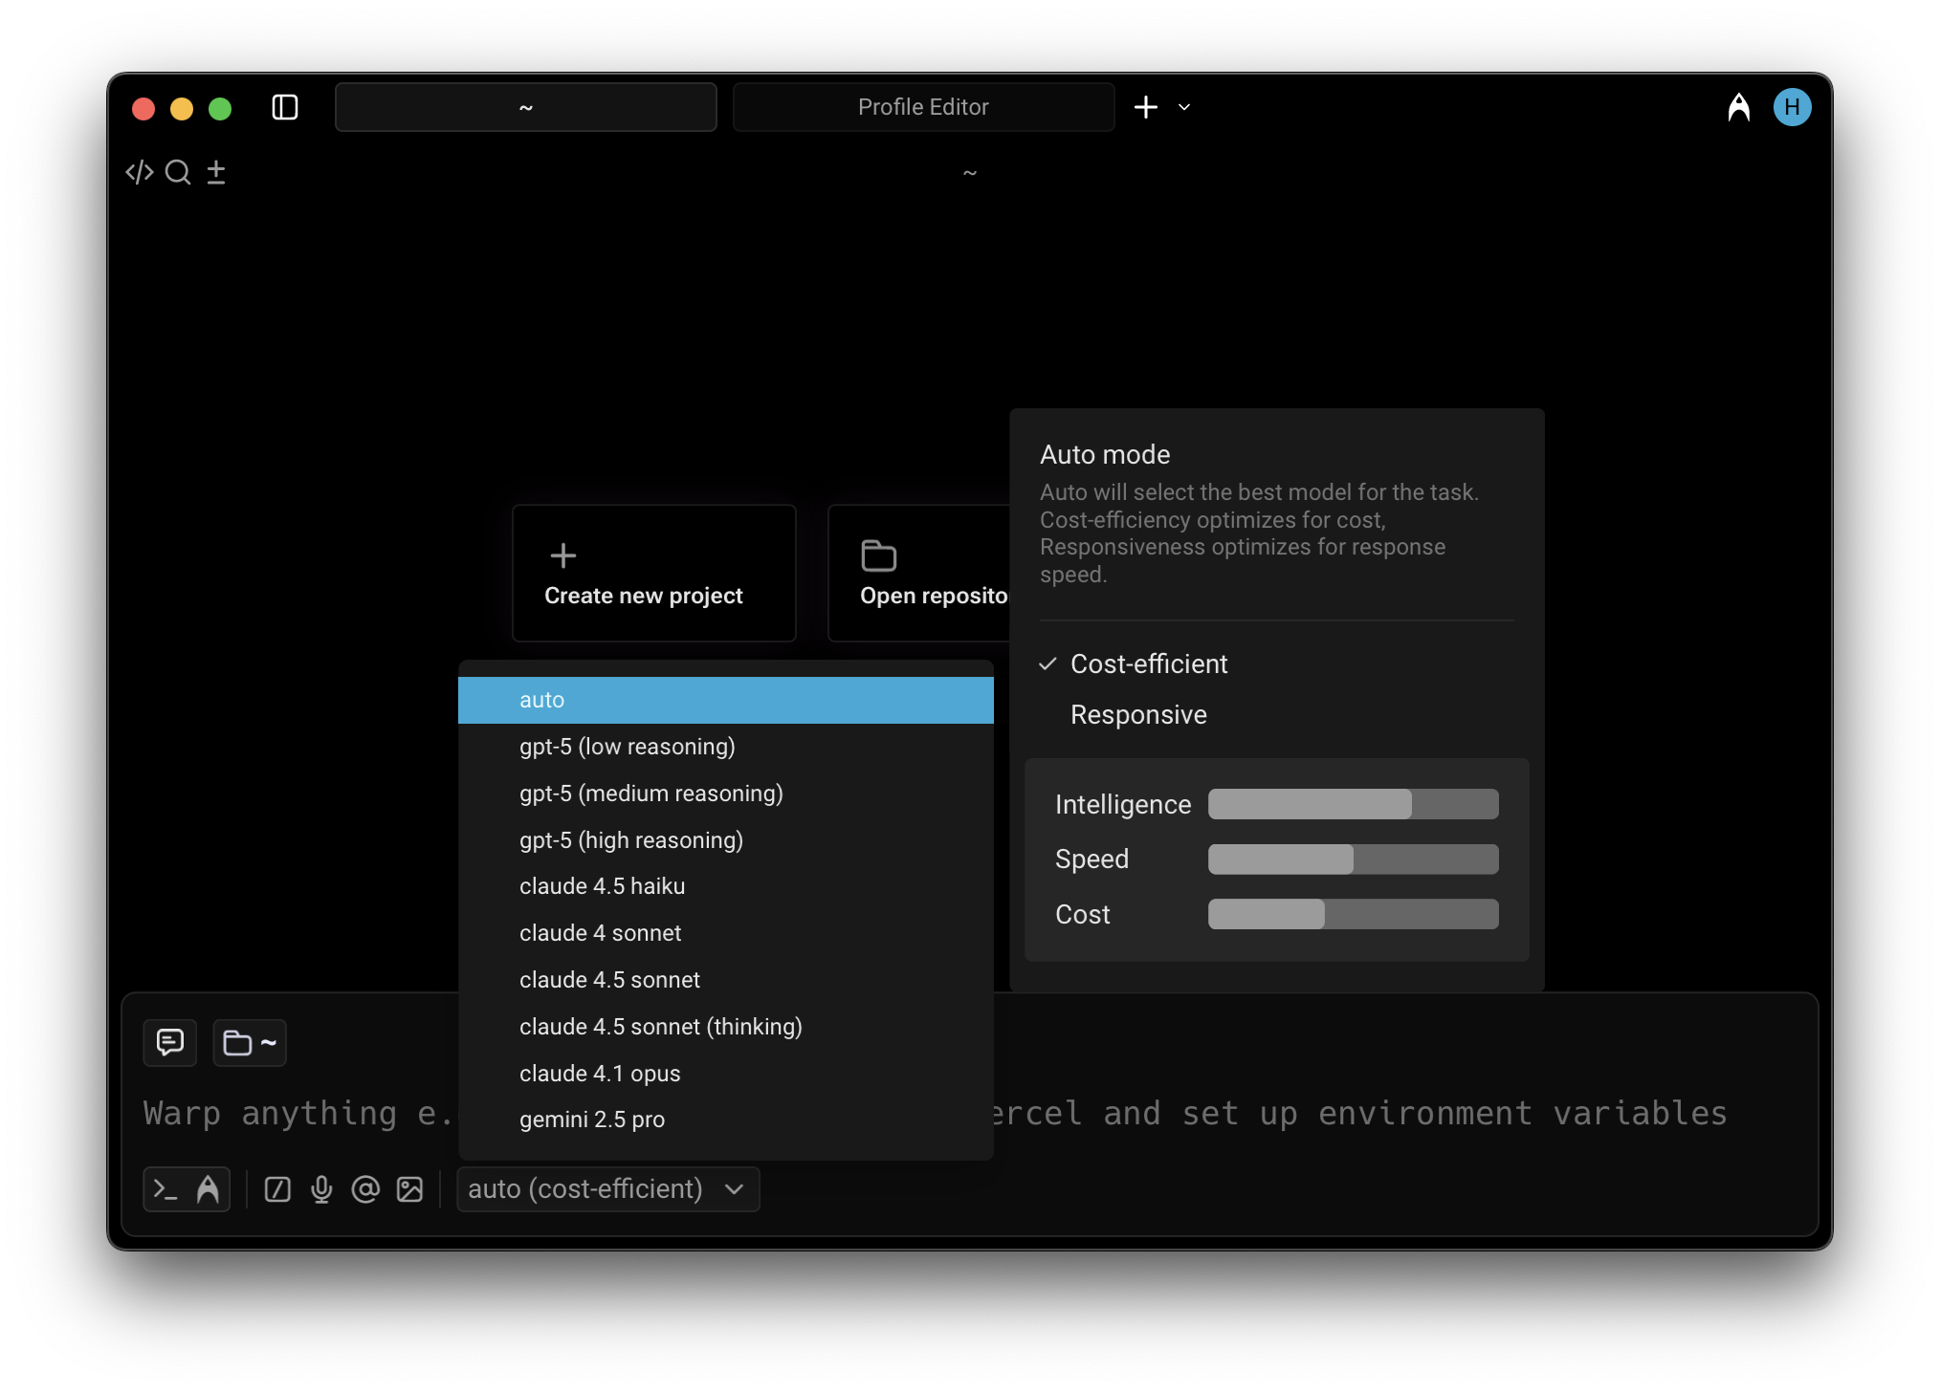
Task: Open the auto (cost-efficient) model dropdown
Action: pyautogui.click(x=607, y=1189)
